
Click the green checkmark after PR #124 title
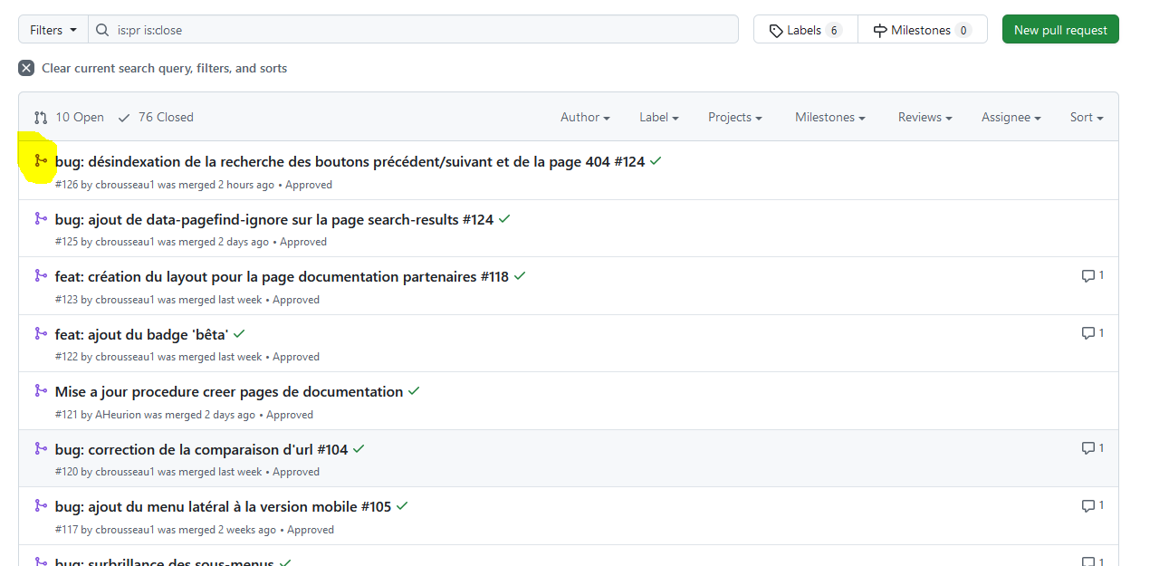click(x=655, y=160)
